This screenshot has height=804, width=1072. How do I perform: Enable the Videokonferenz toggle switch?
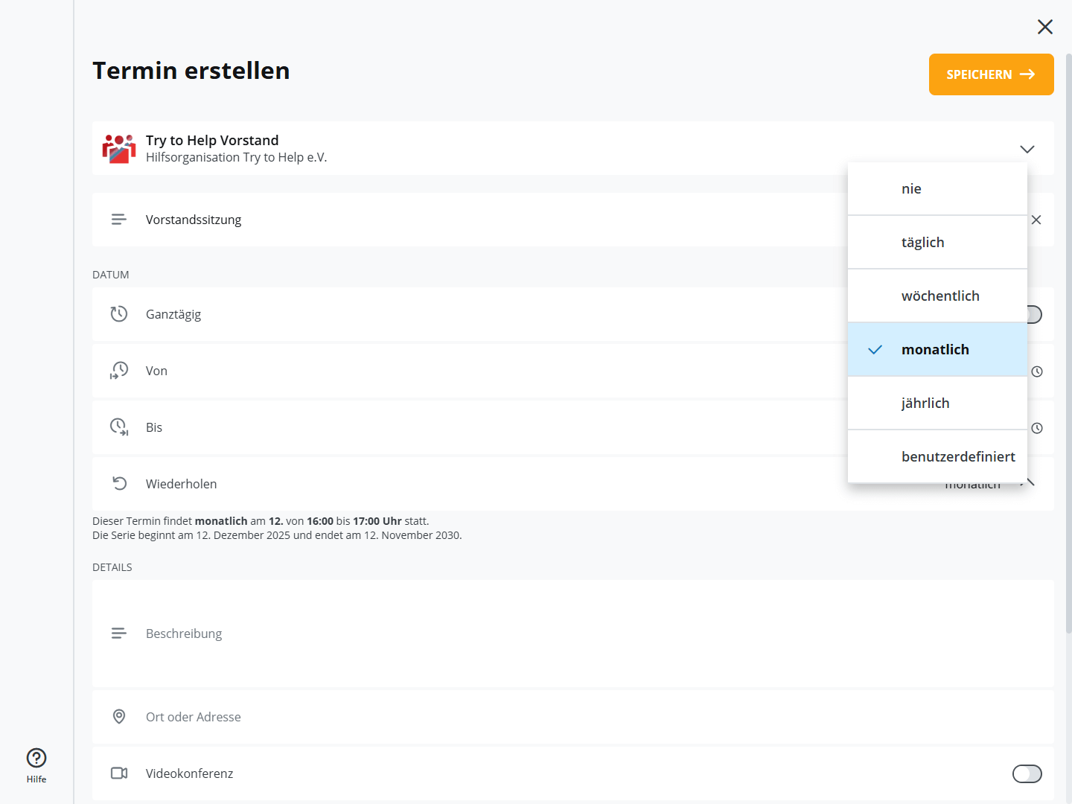pos(1027,774)
